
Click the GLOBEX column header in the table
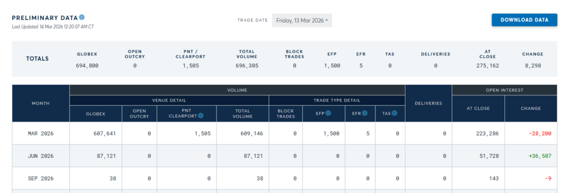(x=96, y=113)
